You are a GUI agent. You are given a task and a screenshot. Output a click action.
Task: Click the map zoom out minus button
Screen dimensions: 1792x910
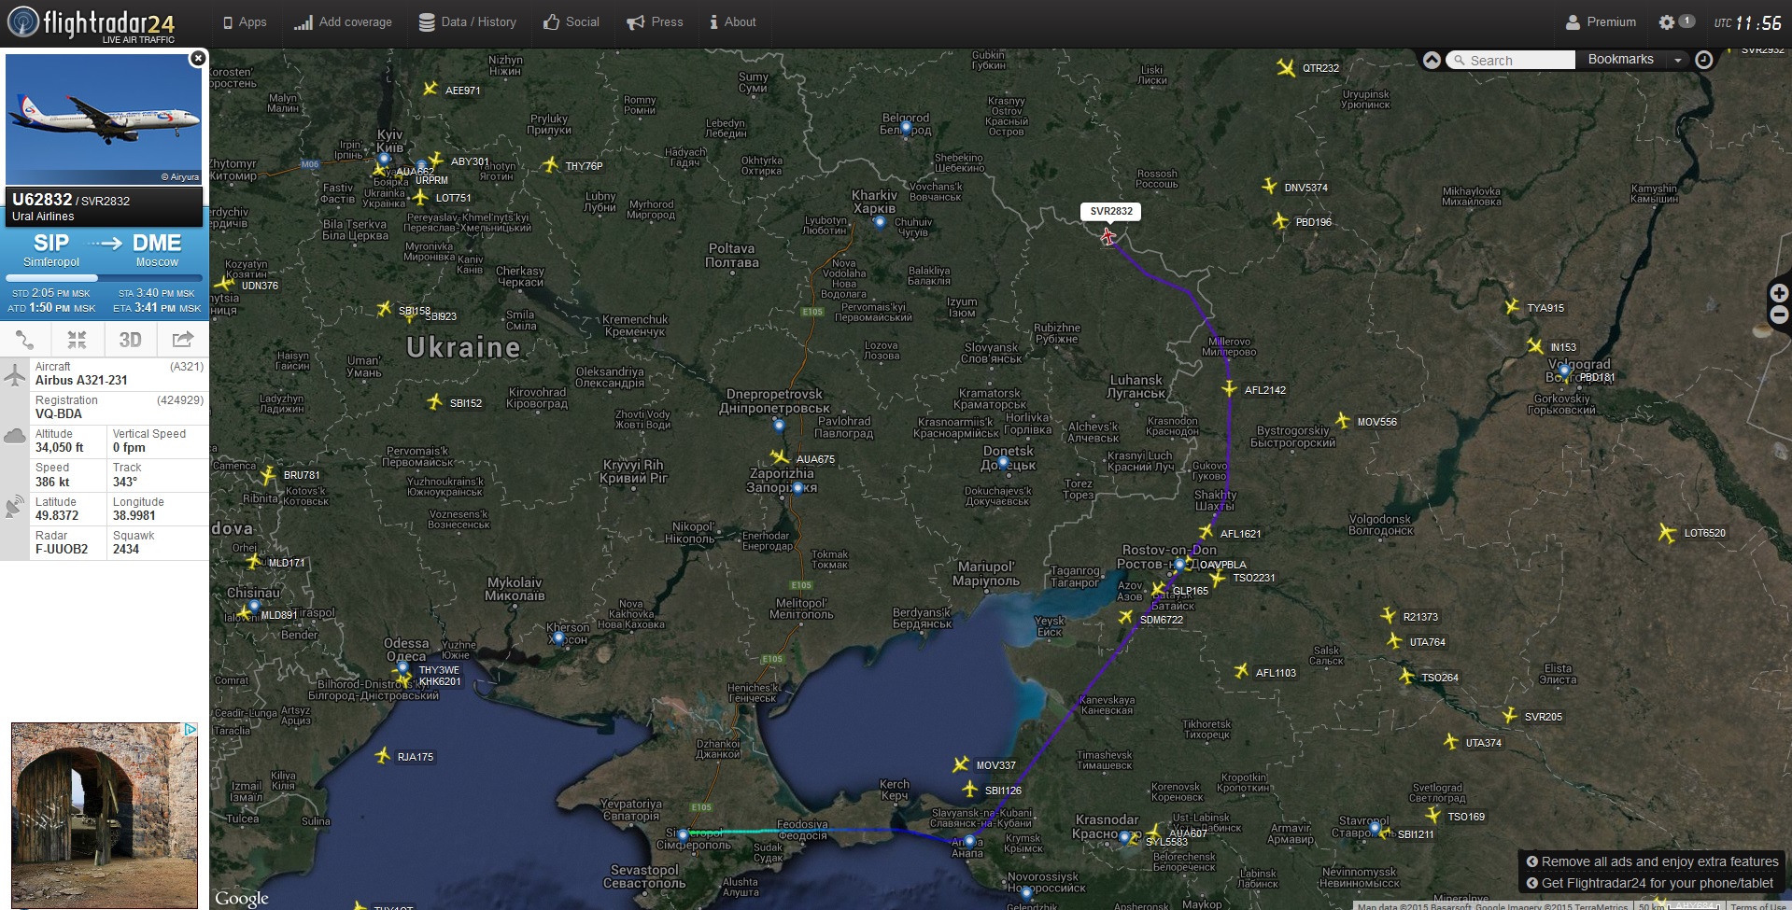click(x=1780, y=315)
